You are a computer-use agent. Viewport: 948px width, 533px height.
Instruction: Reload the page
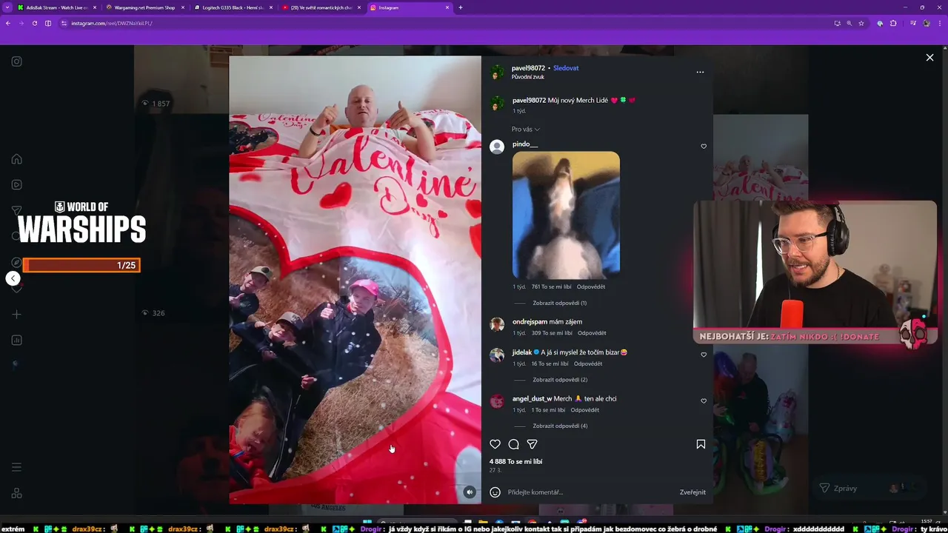(x=34, y=23)
